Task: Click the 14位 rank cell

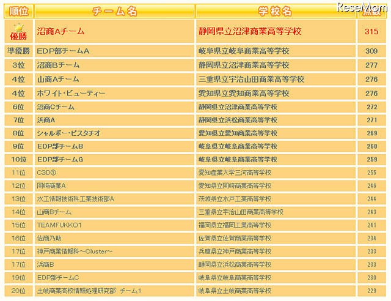Action: coord(18,212)
